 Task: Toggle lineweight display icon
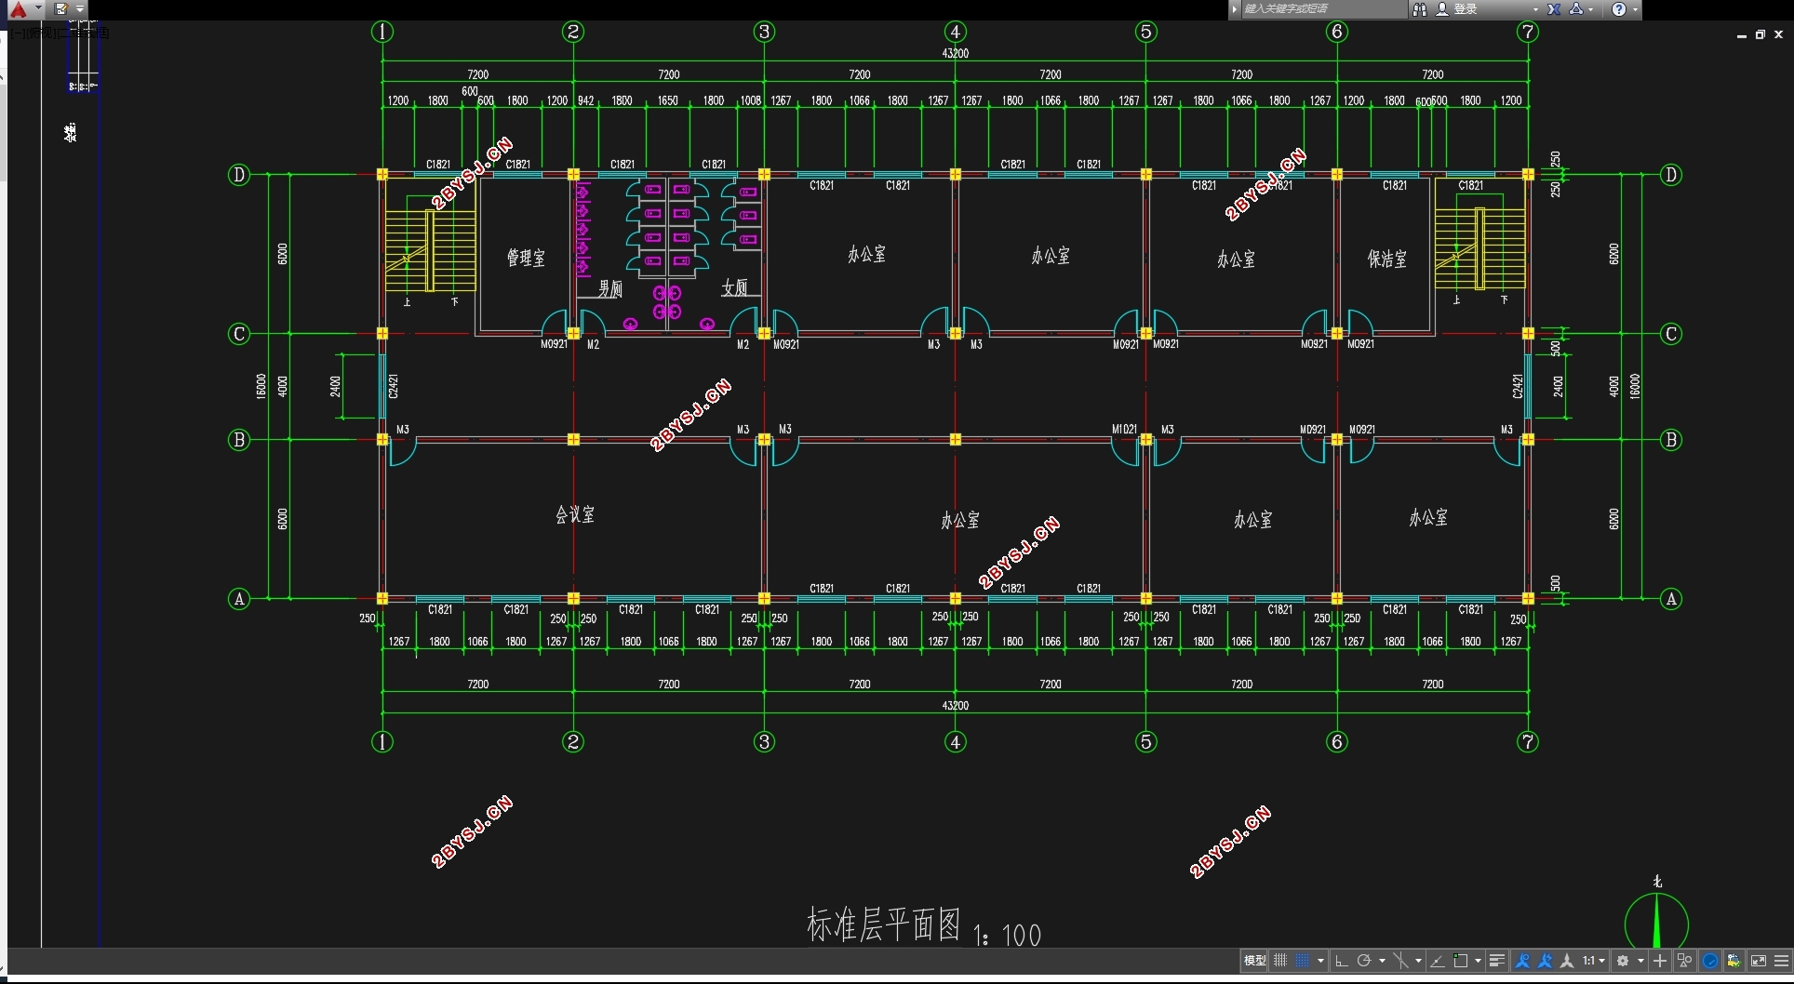[1496, 961]
